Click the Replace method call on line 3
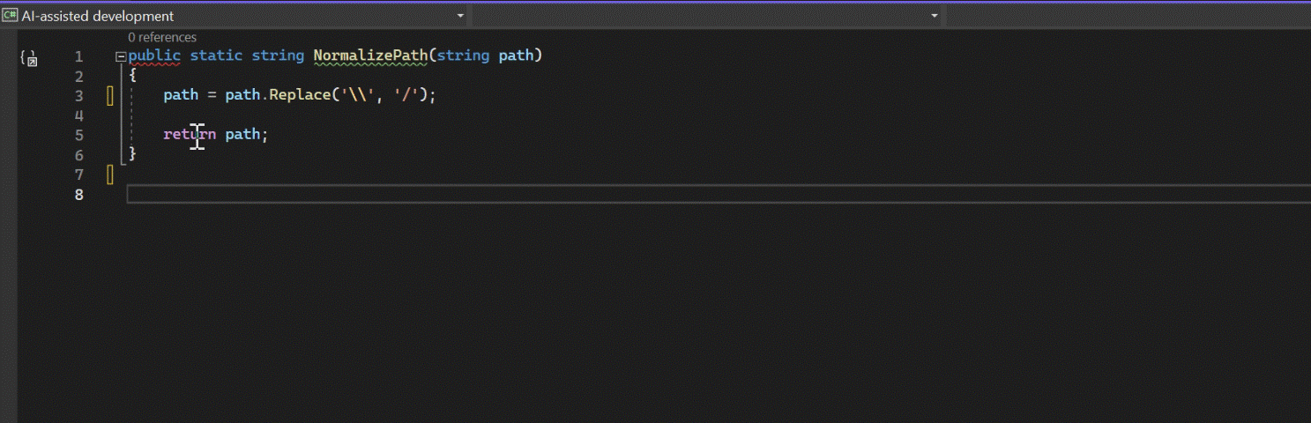The height and width of the screenshot is (423, 1311). [x=300, y=95]
